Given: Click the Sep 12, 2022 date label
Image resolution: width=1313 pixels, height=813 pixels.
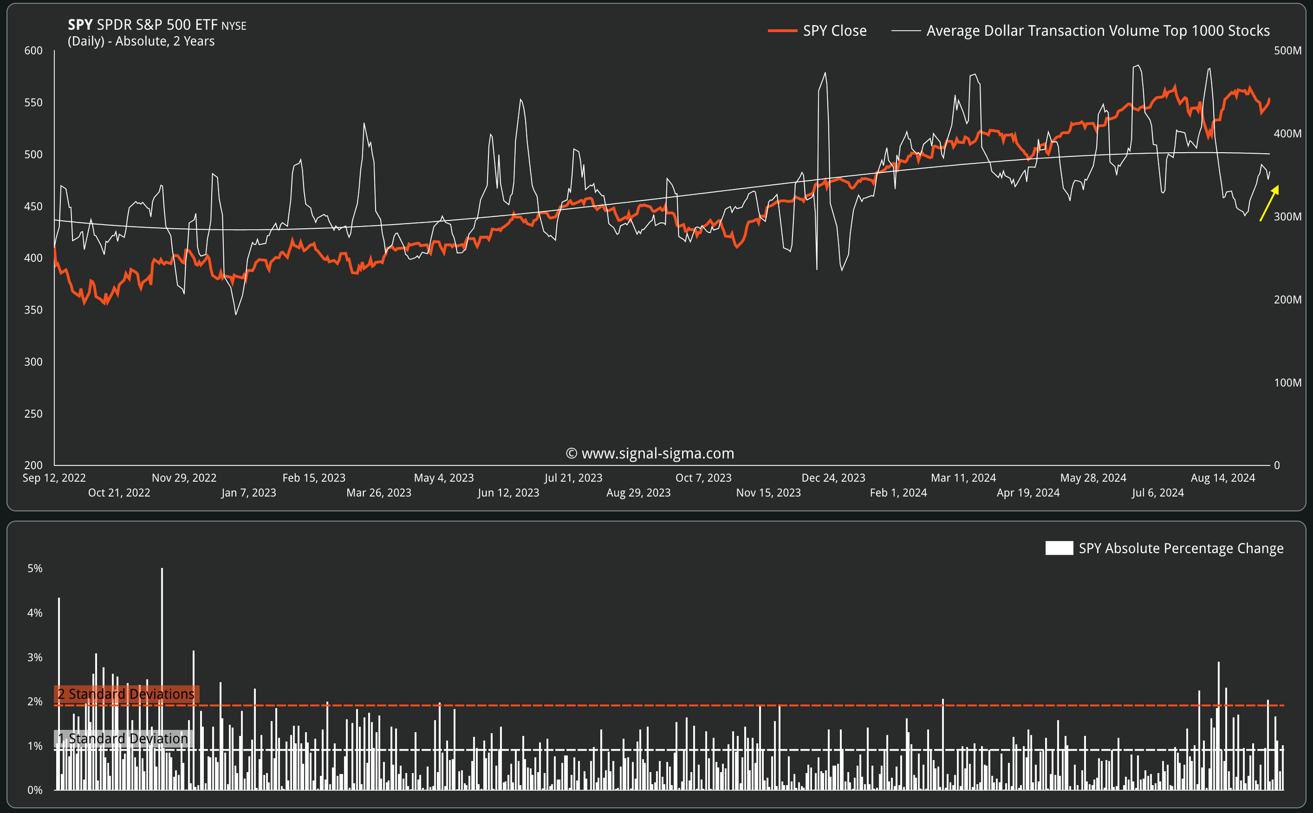Looking at the screenshot, I should 54,478.
